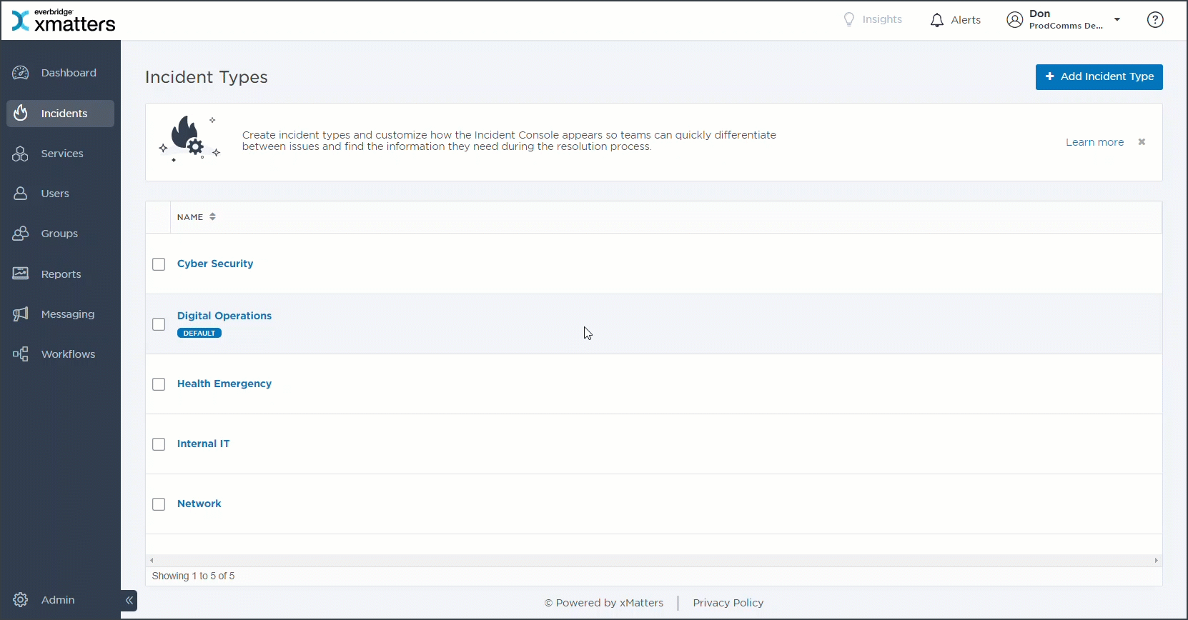Click the Incidents flame icon
Screen dimensions: 1188x620
pyautogui.click(x=21, y=113)
